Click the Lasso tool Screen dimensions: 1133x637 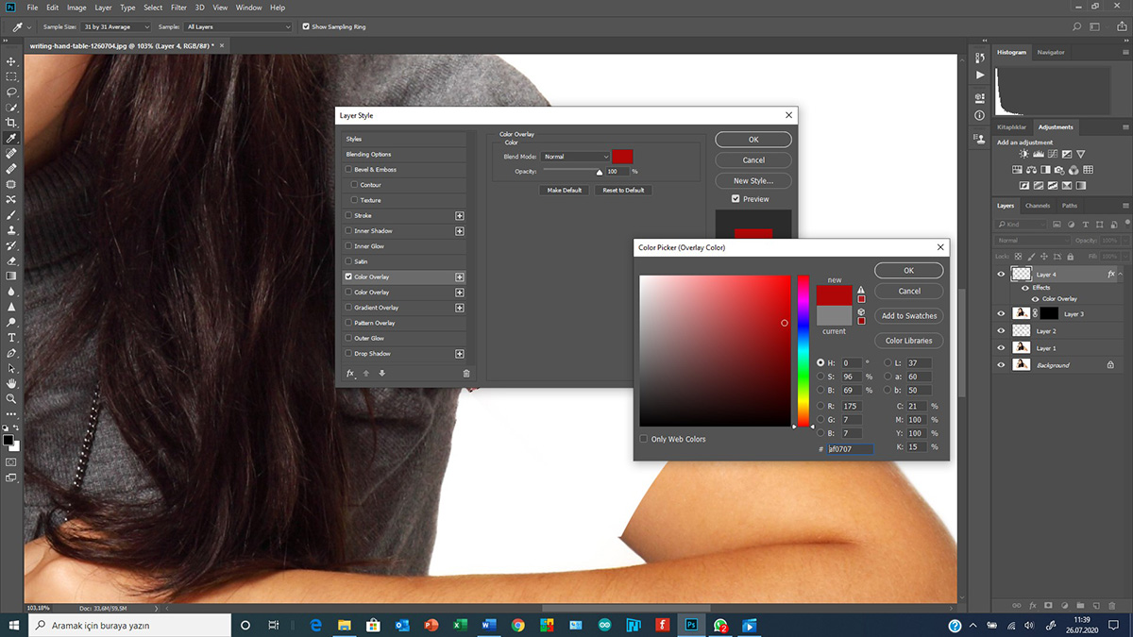11,92
